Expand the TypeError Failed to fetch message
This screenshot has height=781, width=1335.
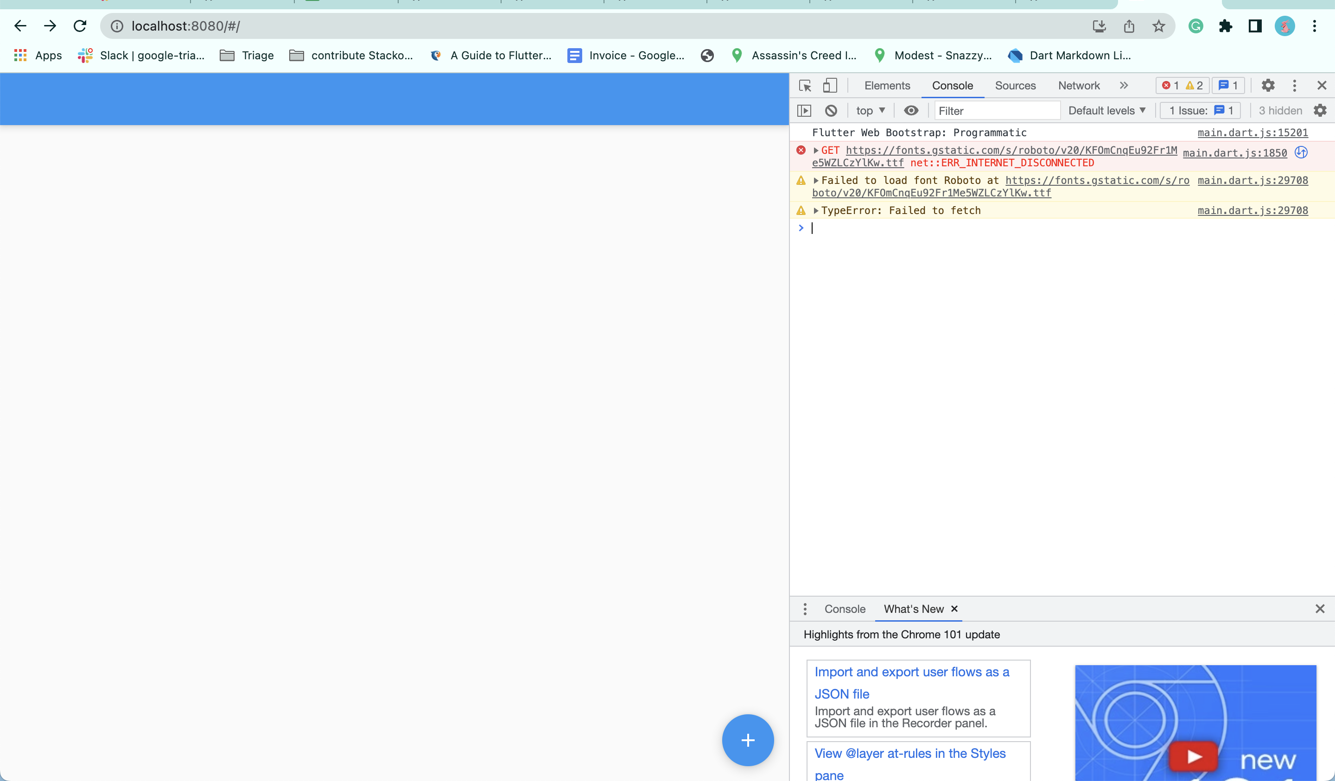point(817,210)
